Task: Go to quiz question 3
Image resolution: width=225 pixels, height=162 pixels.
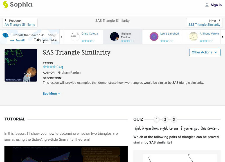Action: [x=174, y=120]
